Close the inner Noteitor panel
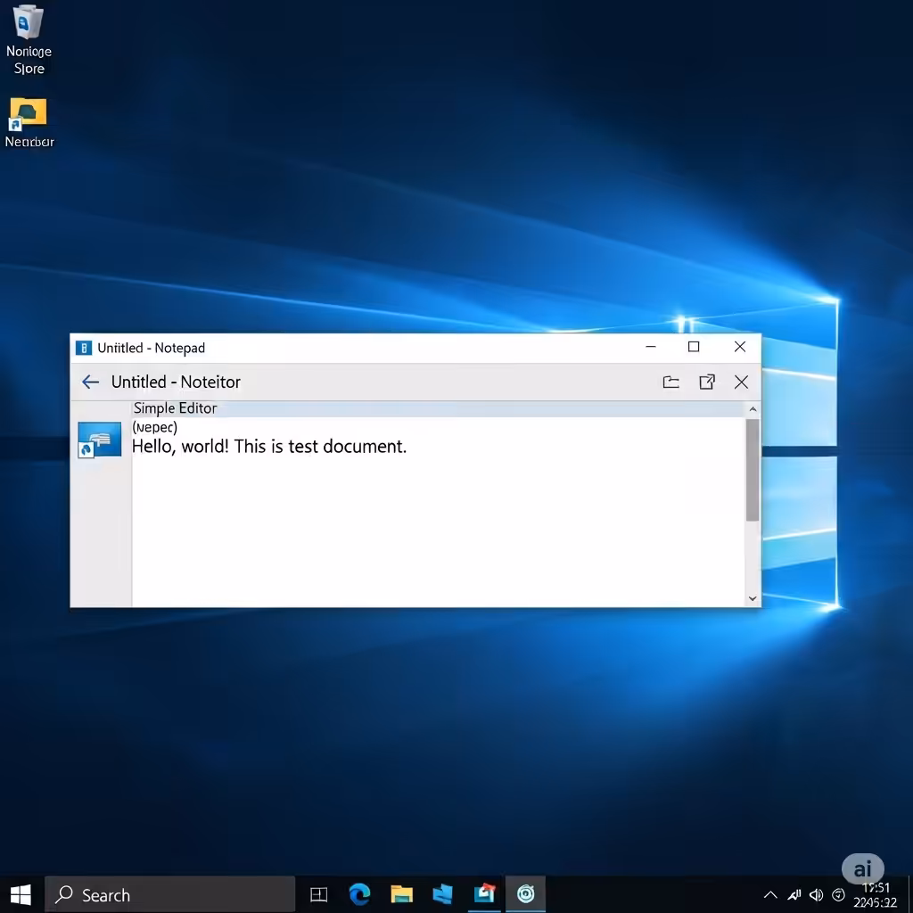The image size is (913, 913). pyautogui.click(x=741, y=382)
